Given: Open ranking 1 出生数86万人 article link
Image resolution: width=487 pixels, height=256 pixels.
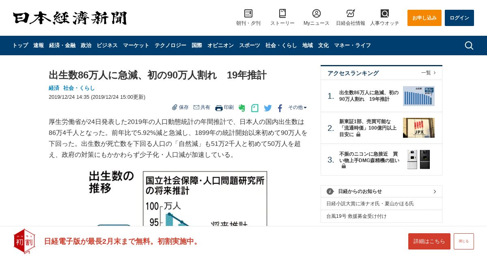Looking at the screenshot, I should click(x=369, y=96).
